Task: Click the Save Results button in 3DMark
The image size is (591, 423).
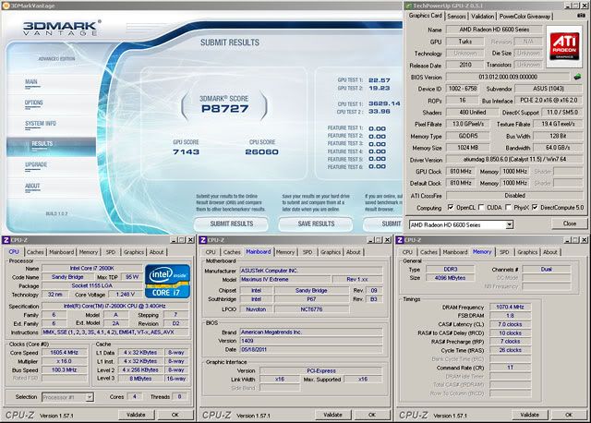Action: click(316, 224)
